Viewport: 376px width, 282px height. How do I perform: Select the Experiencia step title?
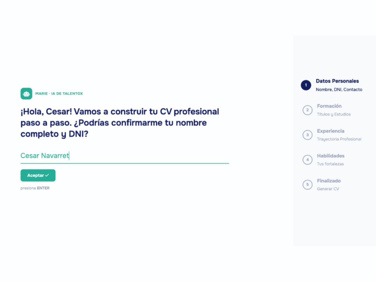click(x=330, y=131)
